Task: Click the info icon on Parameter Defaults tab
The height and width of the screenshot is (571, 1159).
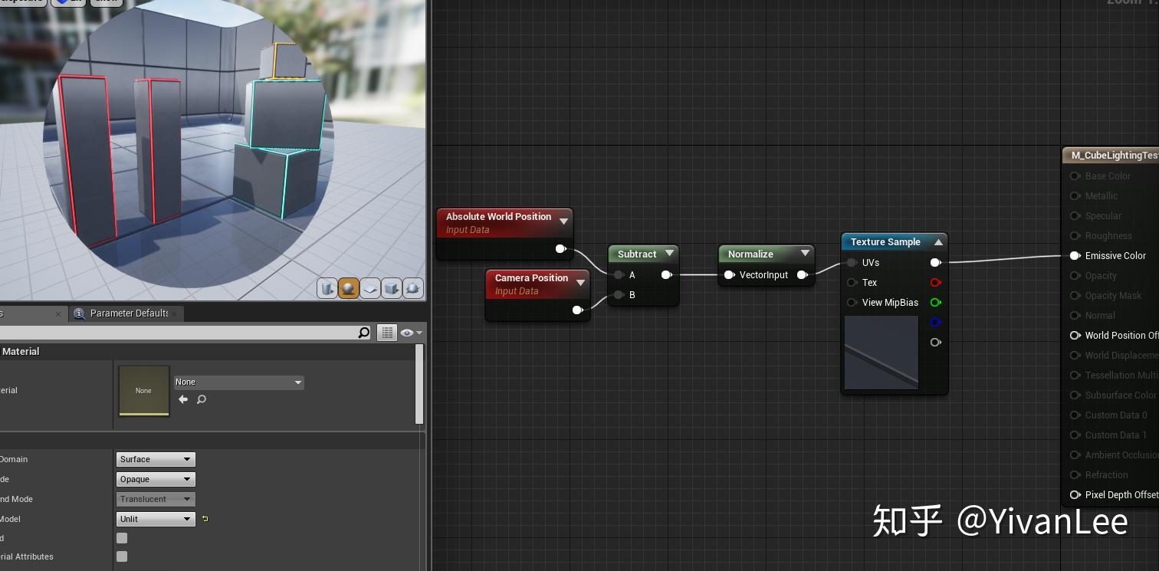Action: coord(79,313)
